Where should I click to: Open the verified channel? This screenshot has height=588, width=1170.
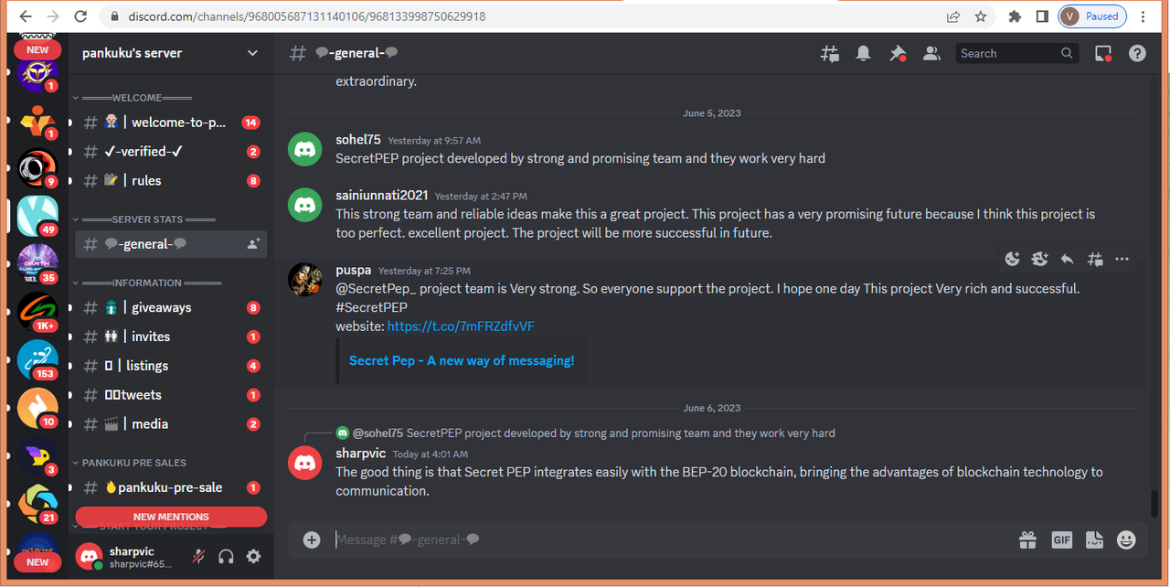[171, 152]
